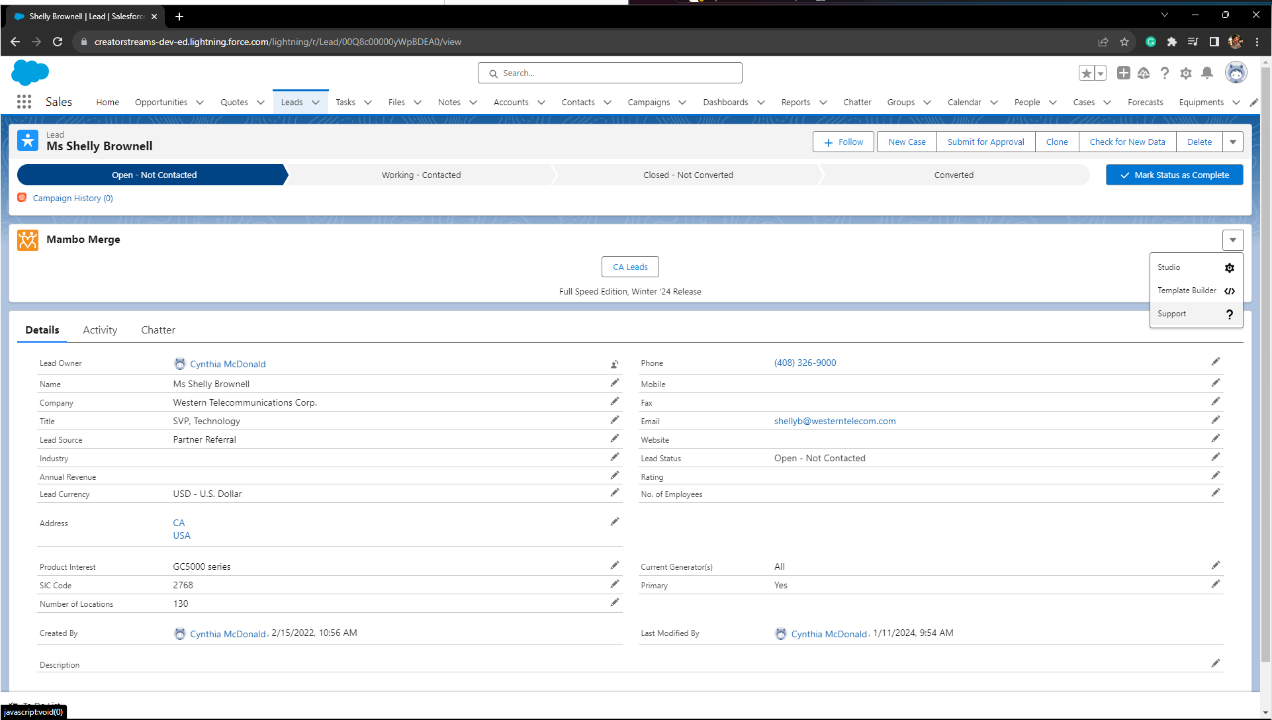
Task: Edit the Phone field pencil icon
Action: (x=1216, y=361)
